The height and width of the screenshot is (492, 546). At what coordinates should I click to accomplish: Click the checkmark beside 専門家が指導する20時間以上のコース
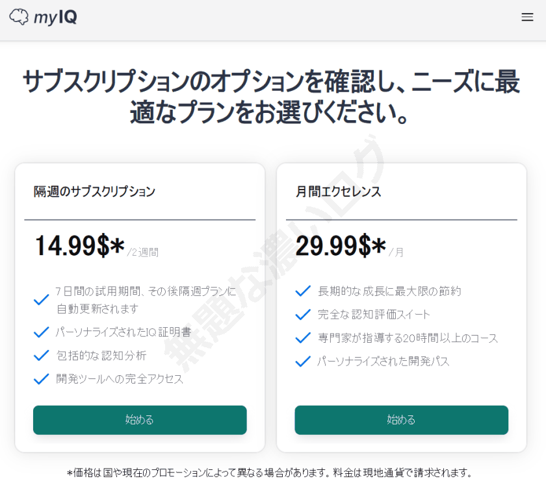click(x=303, y=338)
